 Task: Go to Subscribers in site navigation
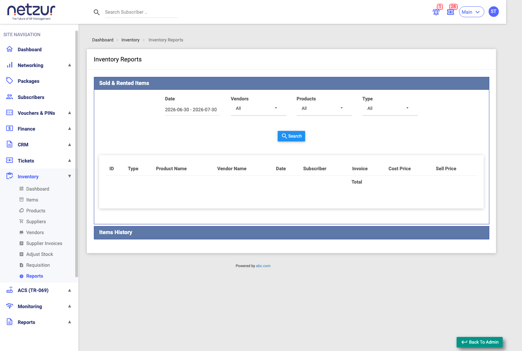click(31, 97)
